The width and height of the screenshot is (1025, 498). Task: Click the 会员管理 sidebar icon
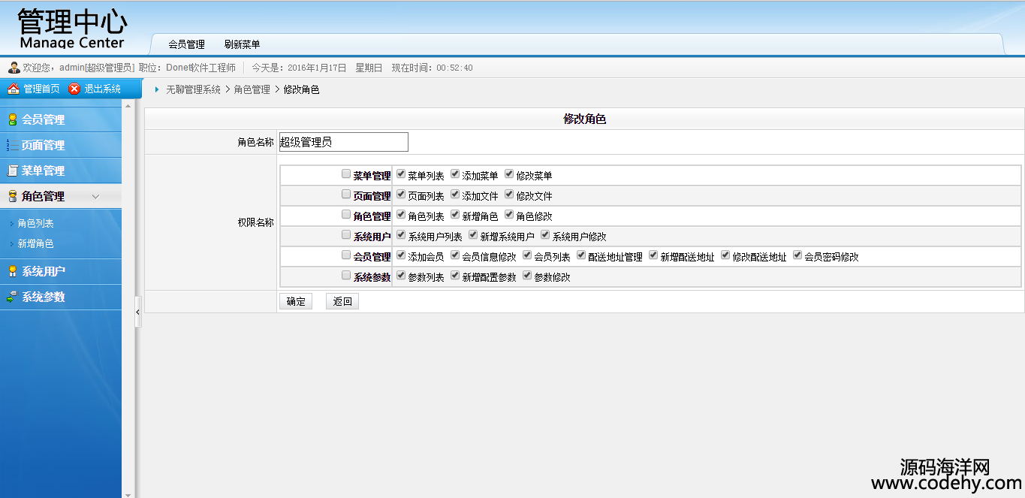point(12,119)
